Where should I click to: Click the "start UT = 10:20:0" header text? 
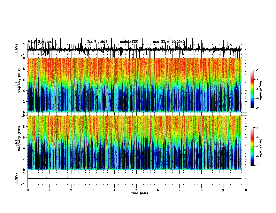(x=168, y=42)
